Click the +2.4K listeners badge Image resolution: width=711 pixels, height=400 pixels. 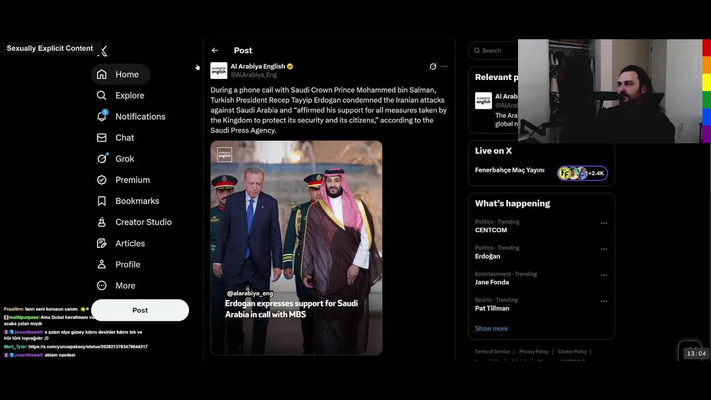(583, 173)
